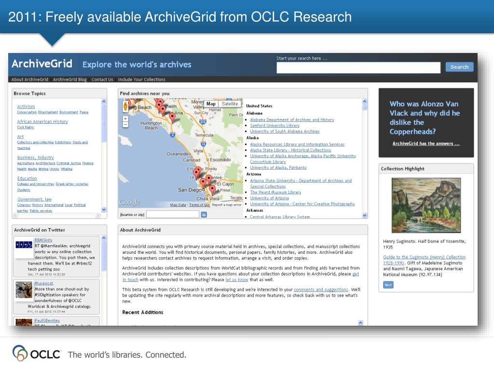Click the Map Data link

(178, 205)
